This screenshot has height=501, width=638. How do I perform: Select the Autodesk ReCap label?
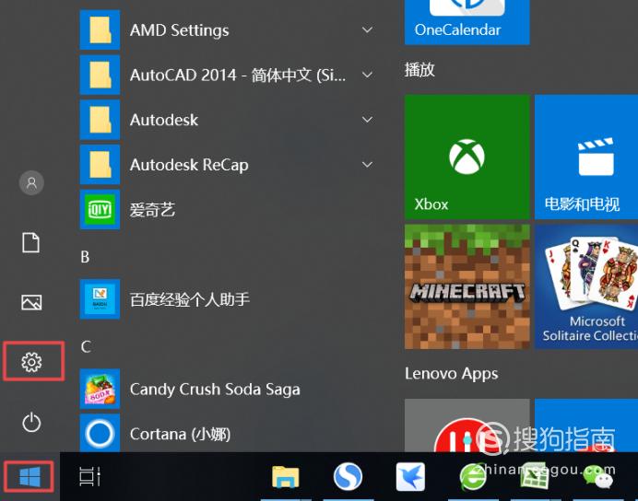pos(189,165)
